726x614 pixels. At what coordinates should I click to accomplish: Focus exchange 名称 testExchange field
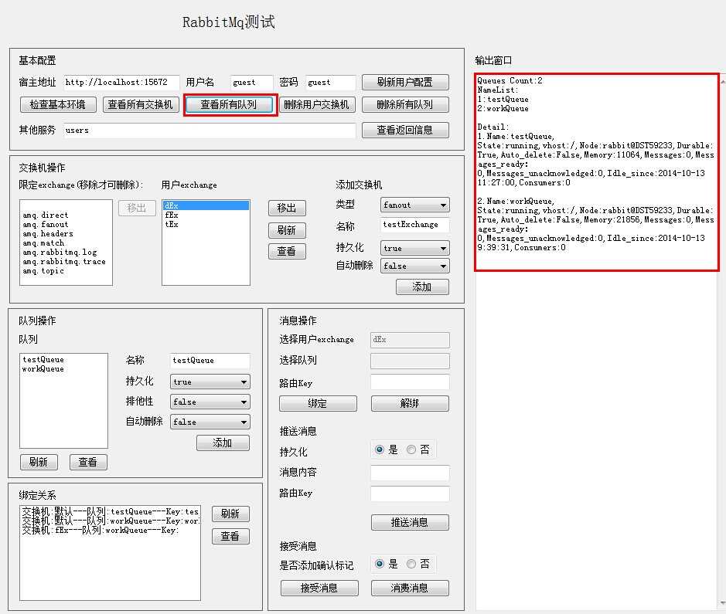tap(414, 224)
